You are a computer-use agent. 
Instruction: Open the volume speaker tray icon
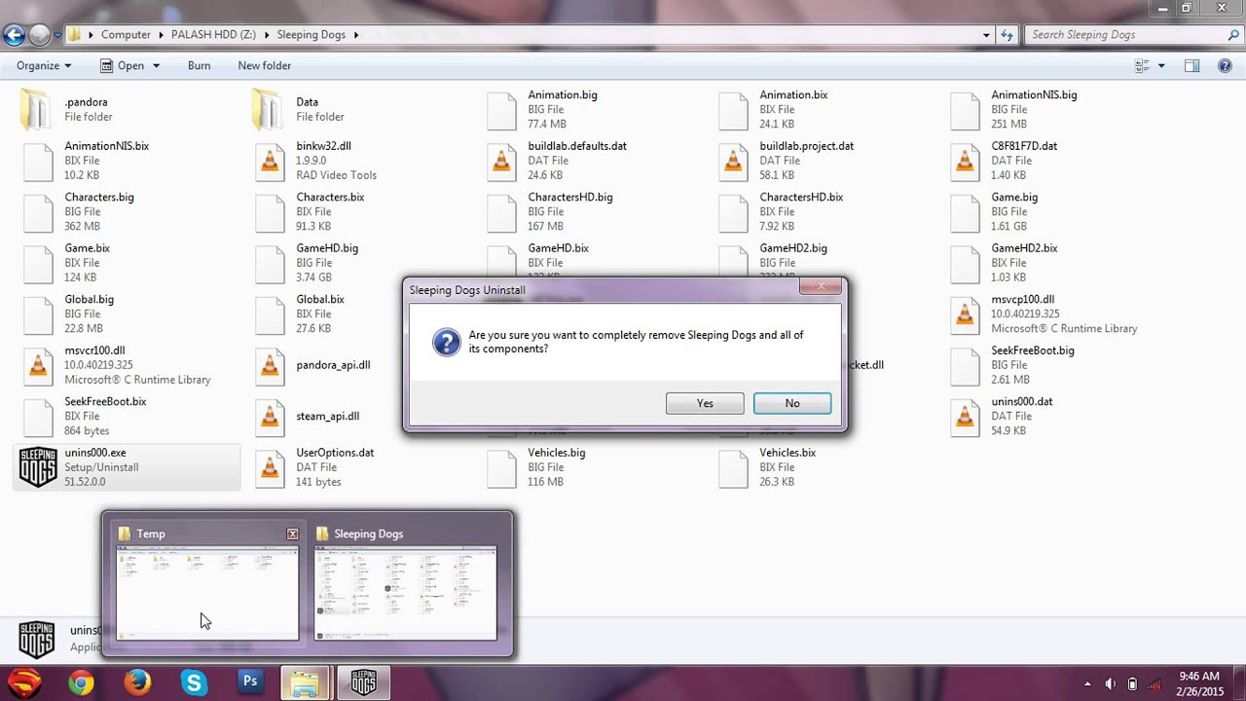pos(1110,683)
